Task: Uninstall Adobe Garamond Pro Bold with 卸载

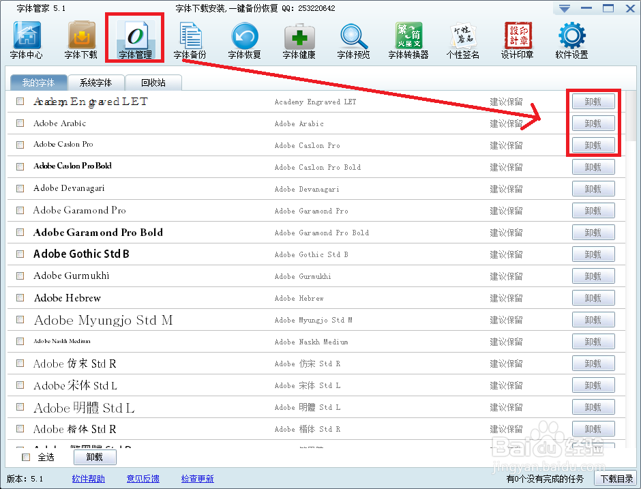Action: (593, 233)
